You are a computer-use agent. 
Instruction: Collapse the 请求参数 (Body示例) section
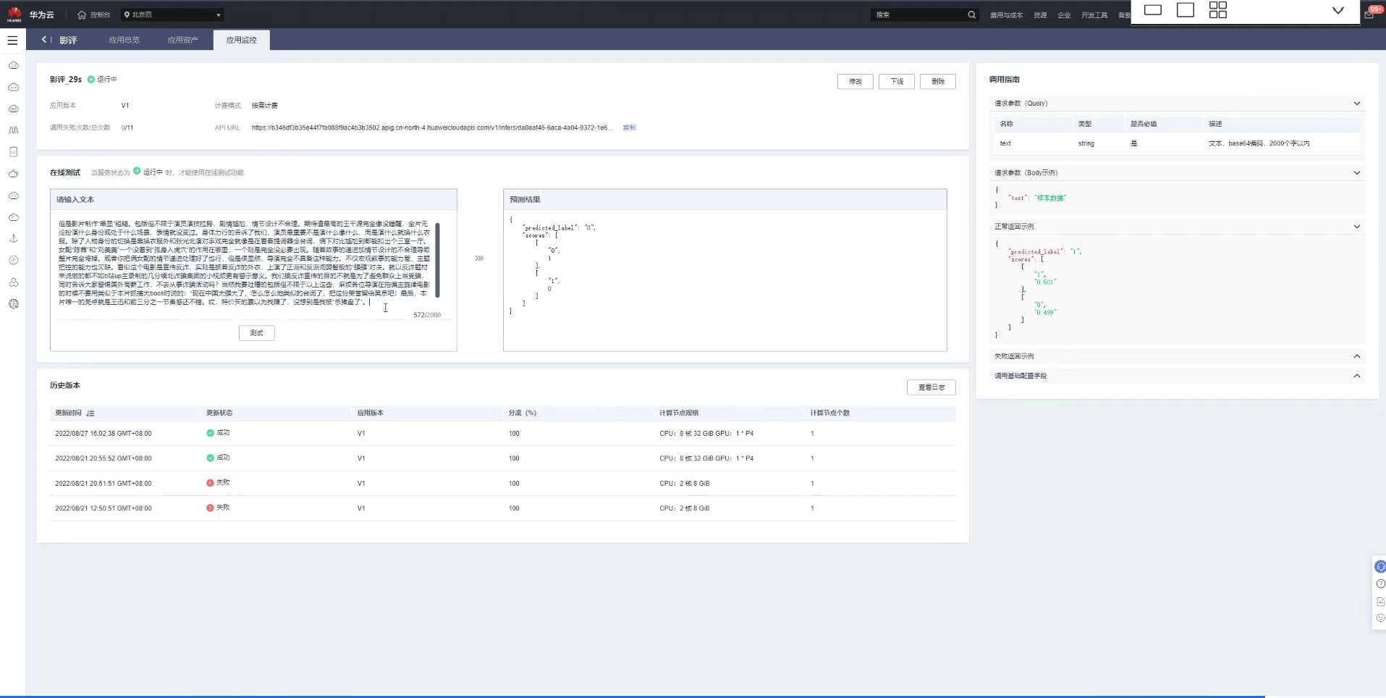1356,173
